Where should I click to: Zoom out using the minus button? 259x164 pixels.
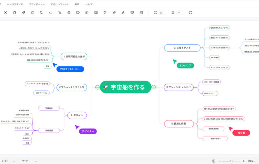pyautogui.click(x=220, y=161)
